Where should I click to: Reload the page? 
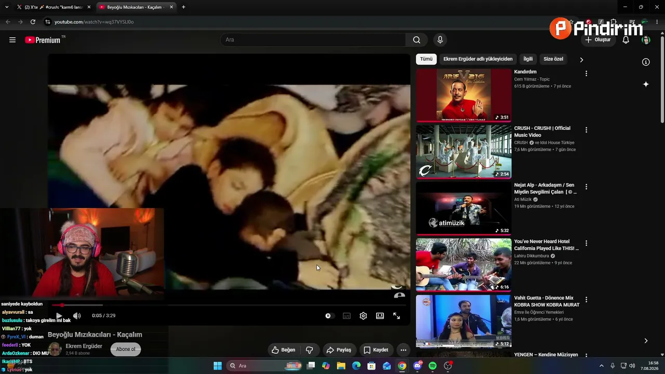tap(33, 22)
